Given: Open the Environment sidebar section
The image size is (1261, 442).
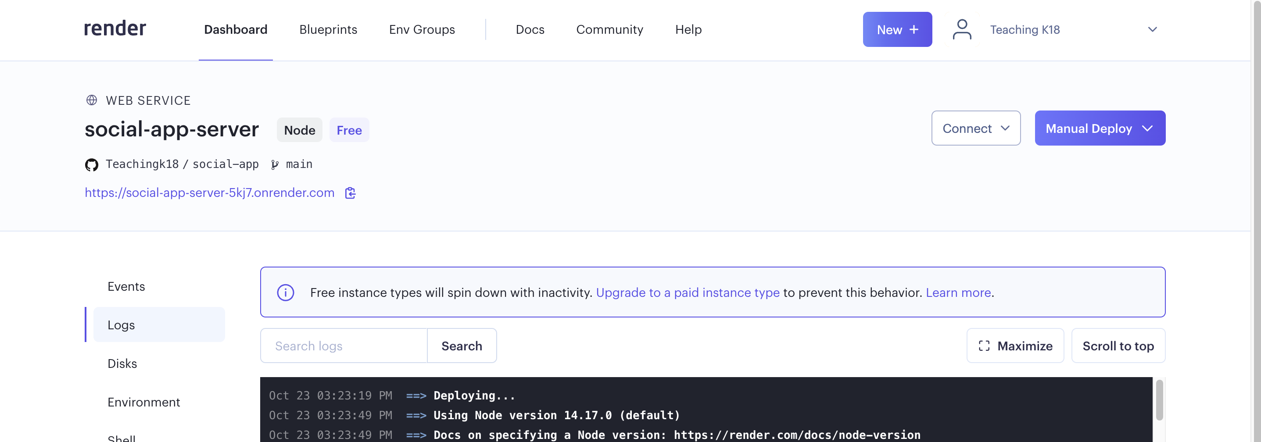Looking at the screenshot, I should pos(143,402).
